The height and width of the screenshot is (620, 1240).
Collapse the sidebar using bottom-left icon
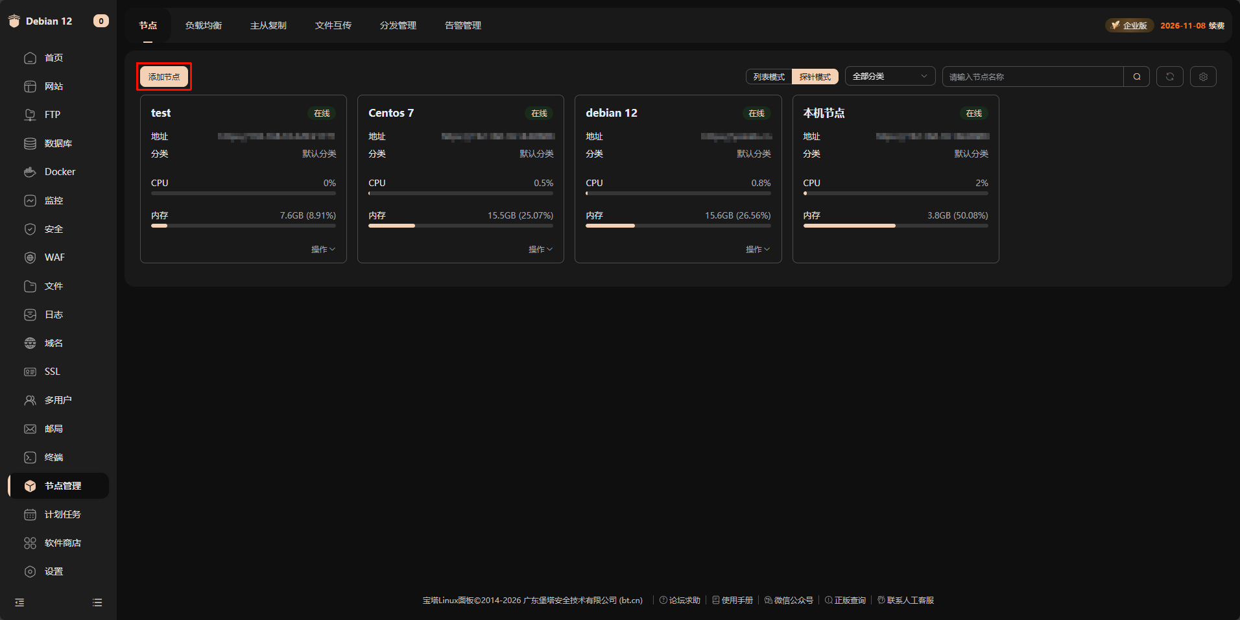click(19, 602)
